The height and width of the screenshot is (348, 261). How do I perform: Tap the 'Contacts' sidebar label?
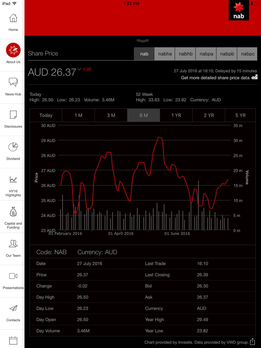(x=13, y=320)
